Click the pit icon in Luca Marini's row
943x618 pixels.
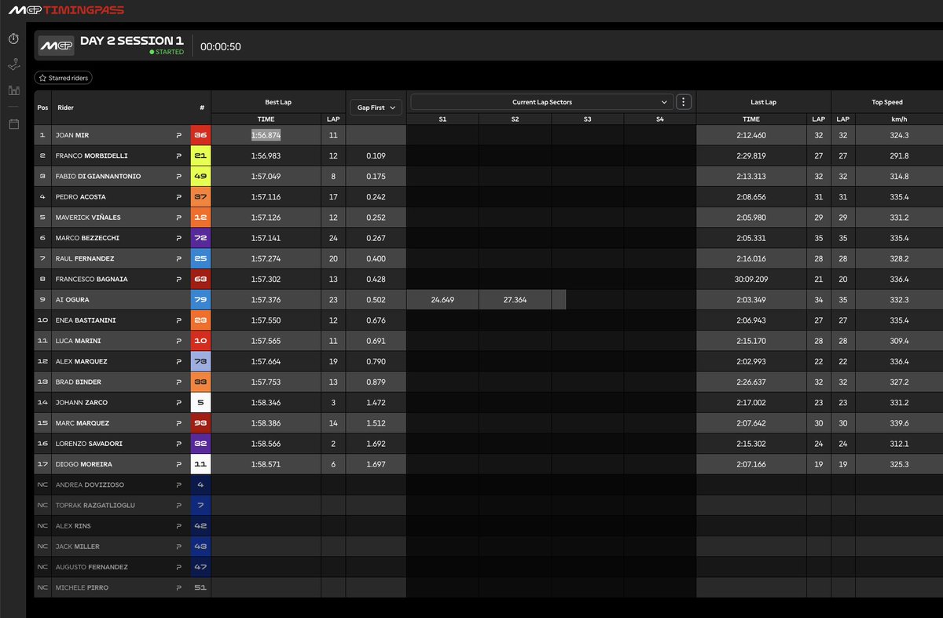pos(178,341)
